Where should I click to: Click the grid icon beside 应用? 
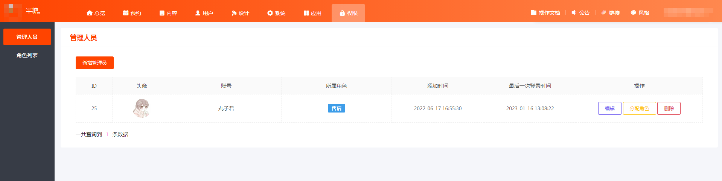(306, 13)
